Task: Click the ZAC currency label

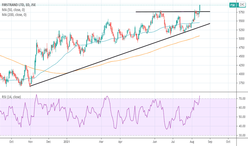Action: coord(242,5)
